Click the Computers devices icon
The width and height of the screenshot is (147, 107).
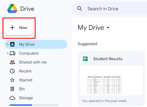tap(12, 53)
